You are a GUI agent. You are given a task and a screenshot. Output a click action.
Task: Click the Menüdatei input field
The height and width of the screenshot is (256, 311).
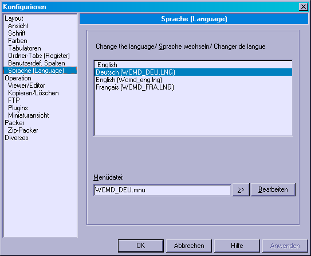click(x=162, y=190)
